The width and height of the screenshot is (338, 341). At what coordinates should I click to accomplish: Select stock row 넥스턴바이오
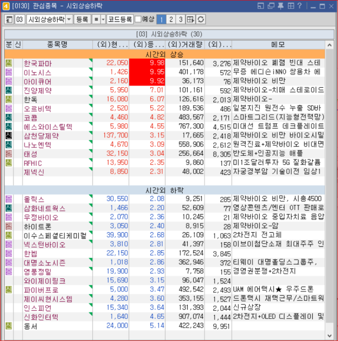coord(165,245)
